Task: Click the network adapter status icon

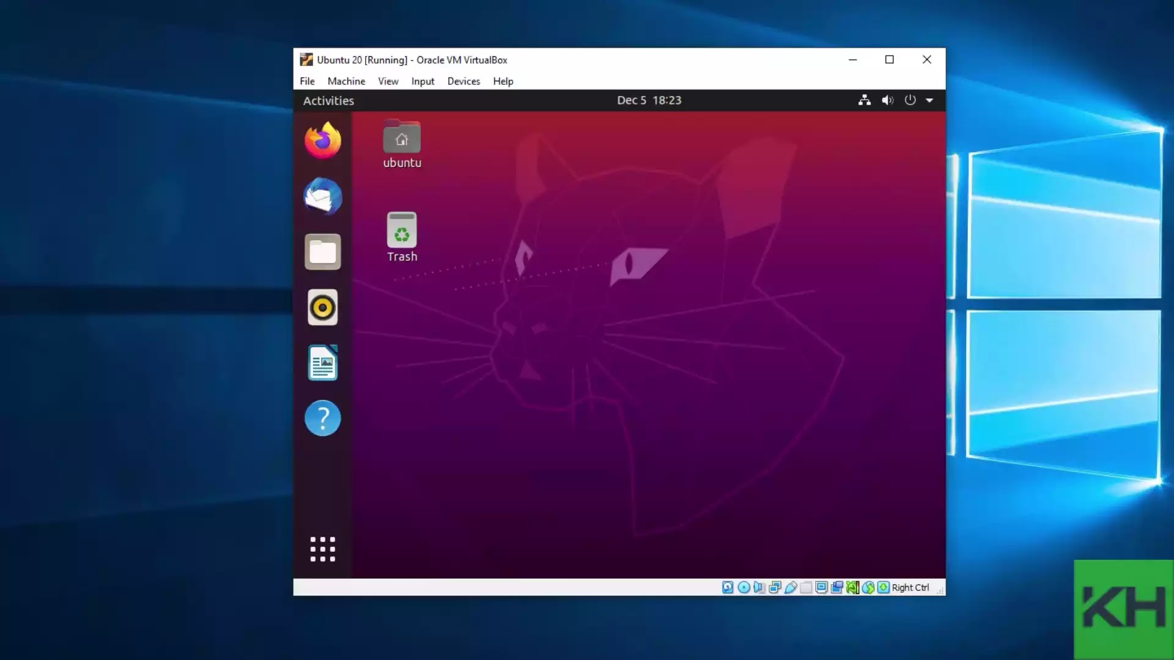Action: (x=775, y=587)
